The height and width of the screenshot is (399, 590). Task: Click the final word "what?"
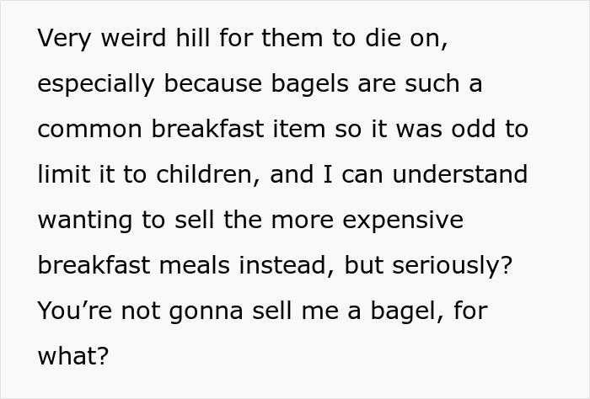(73, 355)
